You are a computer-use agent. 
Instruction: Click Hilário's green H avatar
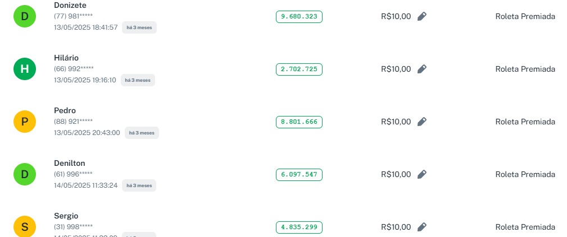tap(25, 69)
